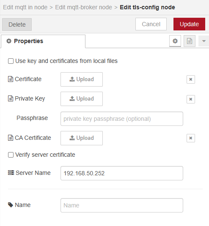Screen dimensions: 209x226
Task: Expand the tab options dropdown arrow
Action: (203, 41)
